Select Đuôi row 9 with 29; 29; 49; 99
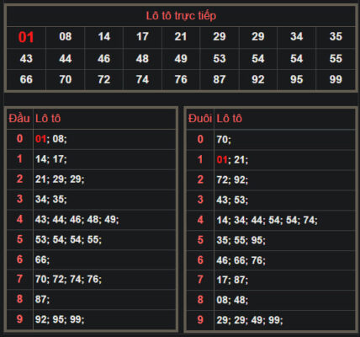The height and width of the screenshot is (337, 360). [x=271, y=320]
